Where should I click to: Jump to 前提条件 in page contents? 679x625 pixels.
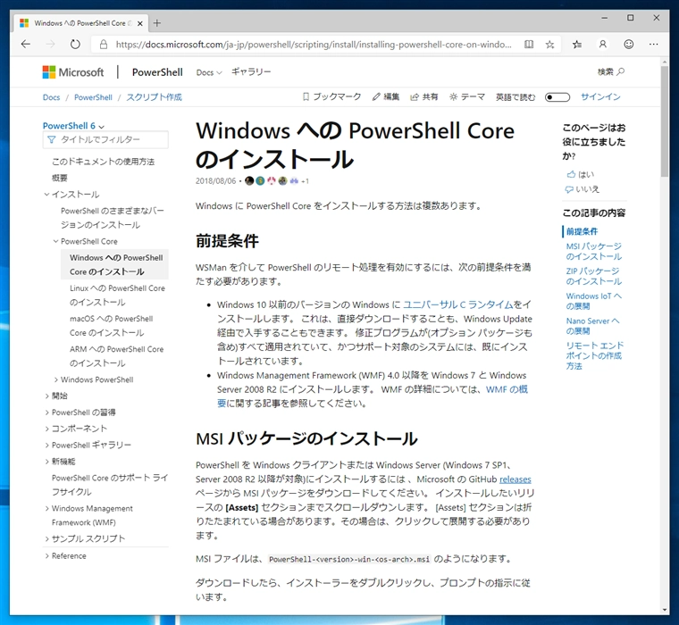pos(582,231)
